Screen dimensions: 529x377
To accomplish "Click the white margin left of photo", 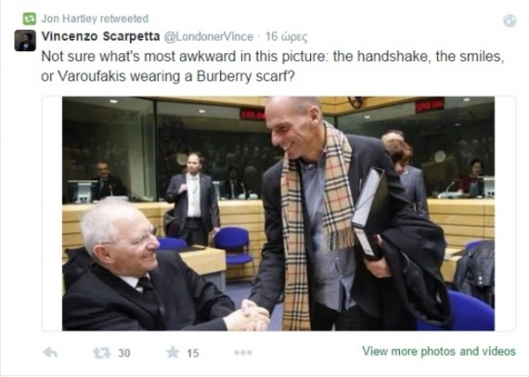I will tap(52, 214).
